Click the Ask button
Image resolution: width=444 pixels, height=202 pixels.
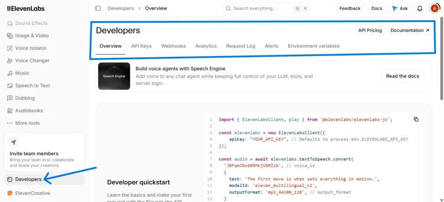point(400,9)
